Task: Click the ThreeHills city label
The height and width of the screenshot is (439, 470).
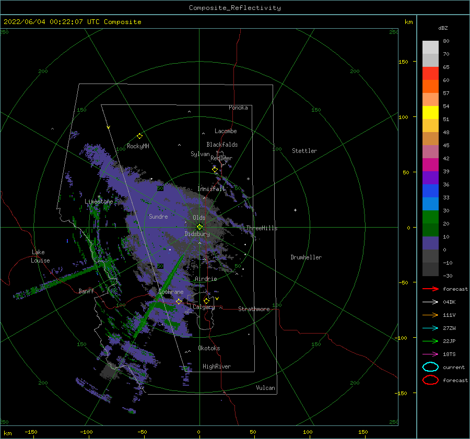Action: click(x=262, y=228)
